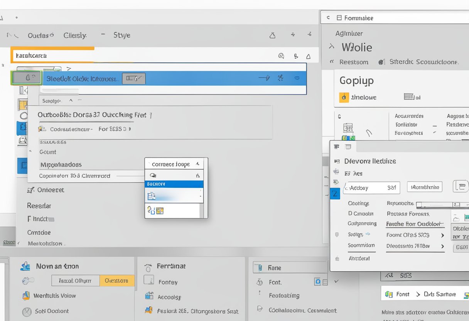Expand the Foomt OFaS SCS submenu arrow
The height and width of the screenshot is (321, 469).
click(443, 235)
